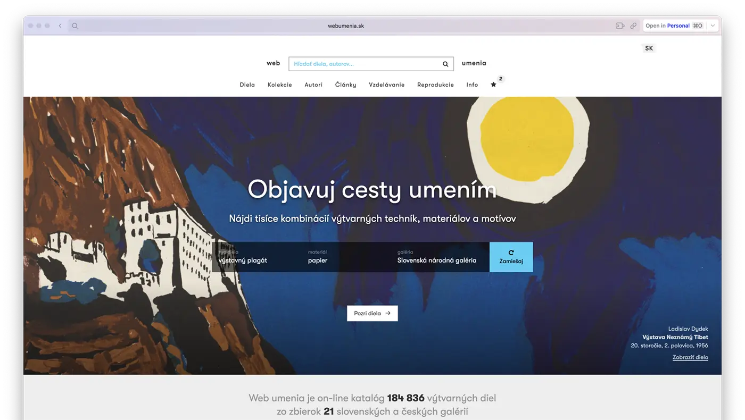This screenshot has width=745, height=420.
Task: Click the favorites badge showing 2
Action: pos(500,78)
